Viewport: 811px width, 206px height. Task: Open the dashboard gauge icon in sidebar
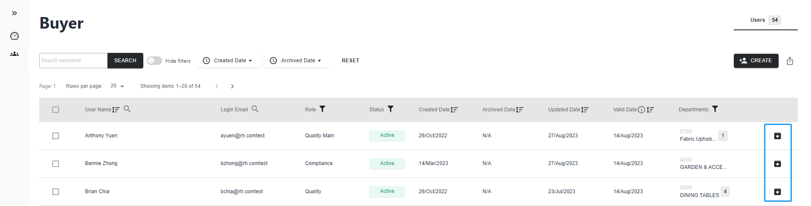click(x=14, y=36)
